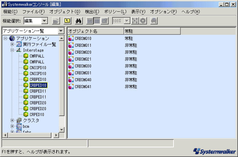Click 常駐 value in CRBSMQ10 row
The image size is (238, 157).
pos(129,39)
